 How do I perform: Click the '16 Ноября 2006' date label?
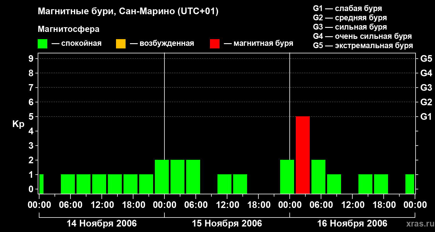tap(352, 223)
